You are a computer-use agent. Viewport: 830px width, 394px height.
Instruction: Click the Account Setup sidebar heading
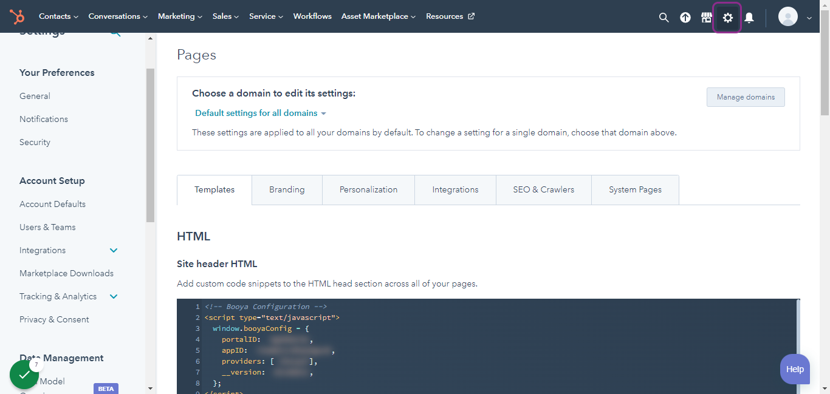[52, 180]
